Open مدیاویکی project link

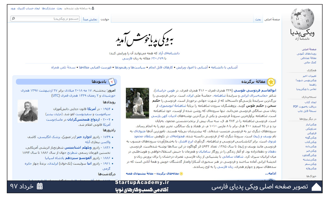click(311, 129)
